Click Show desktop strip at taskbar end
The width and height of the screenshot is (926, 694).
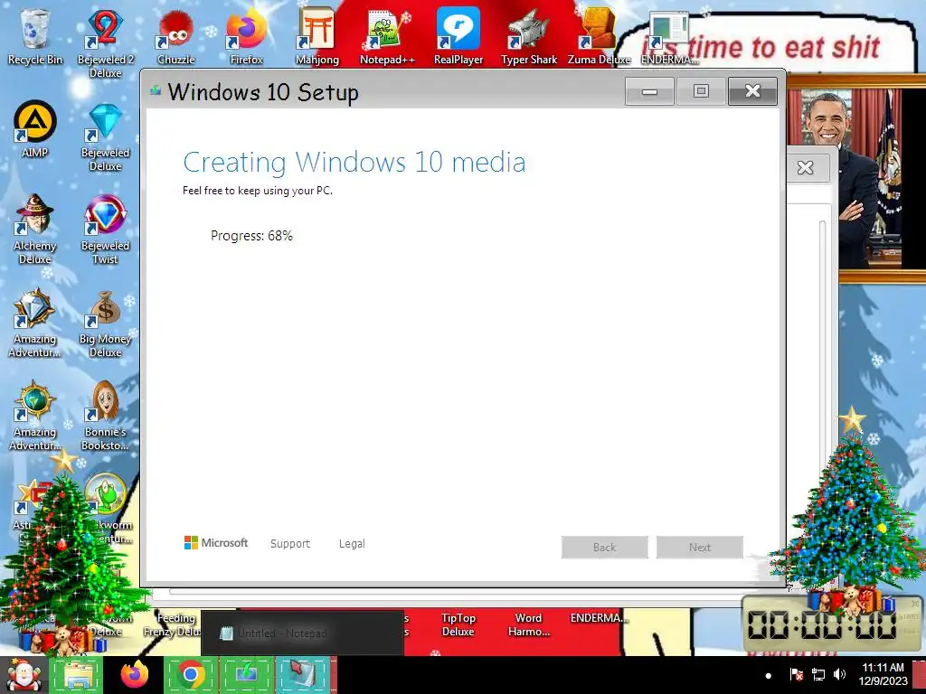919,675
